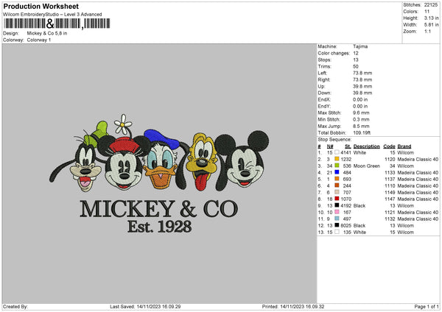Click the 'EndX: 0.00 in' entry
The width and height of the screenshot is (442, 312).
coord(343,99)
